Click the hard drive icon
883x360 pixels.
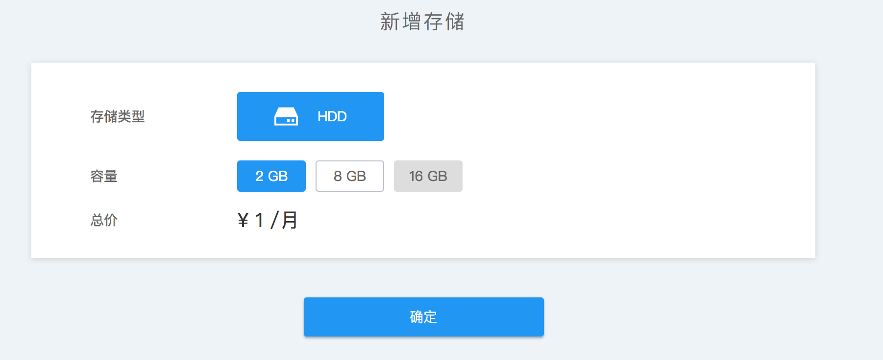pyautogui.click(x=286, y=116)
